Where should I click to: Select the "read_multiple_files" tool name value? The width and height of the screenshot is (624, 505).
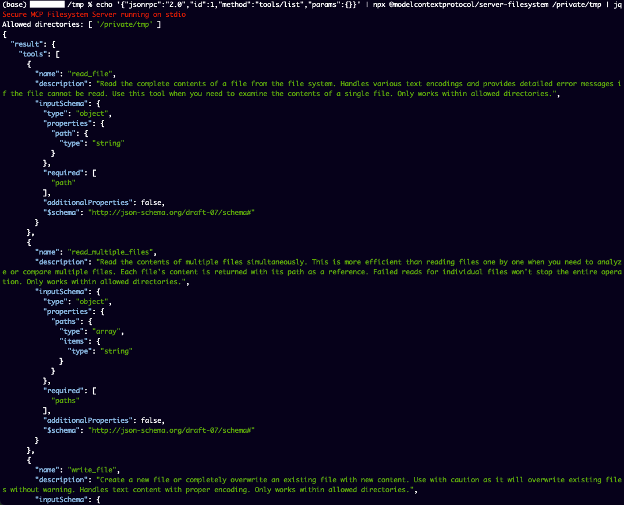coord(111,252)
